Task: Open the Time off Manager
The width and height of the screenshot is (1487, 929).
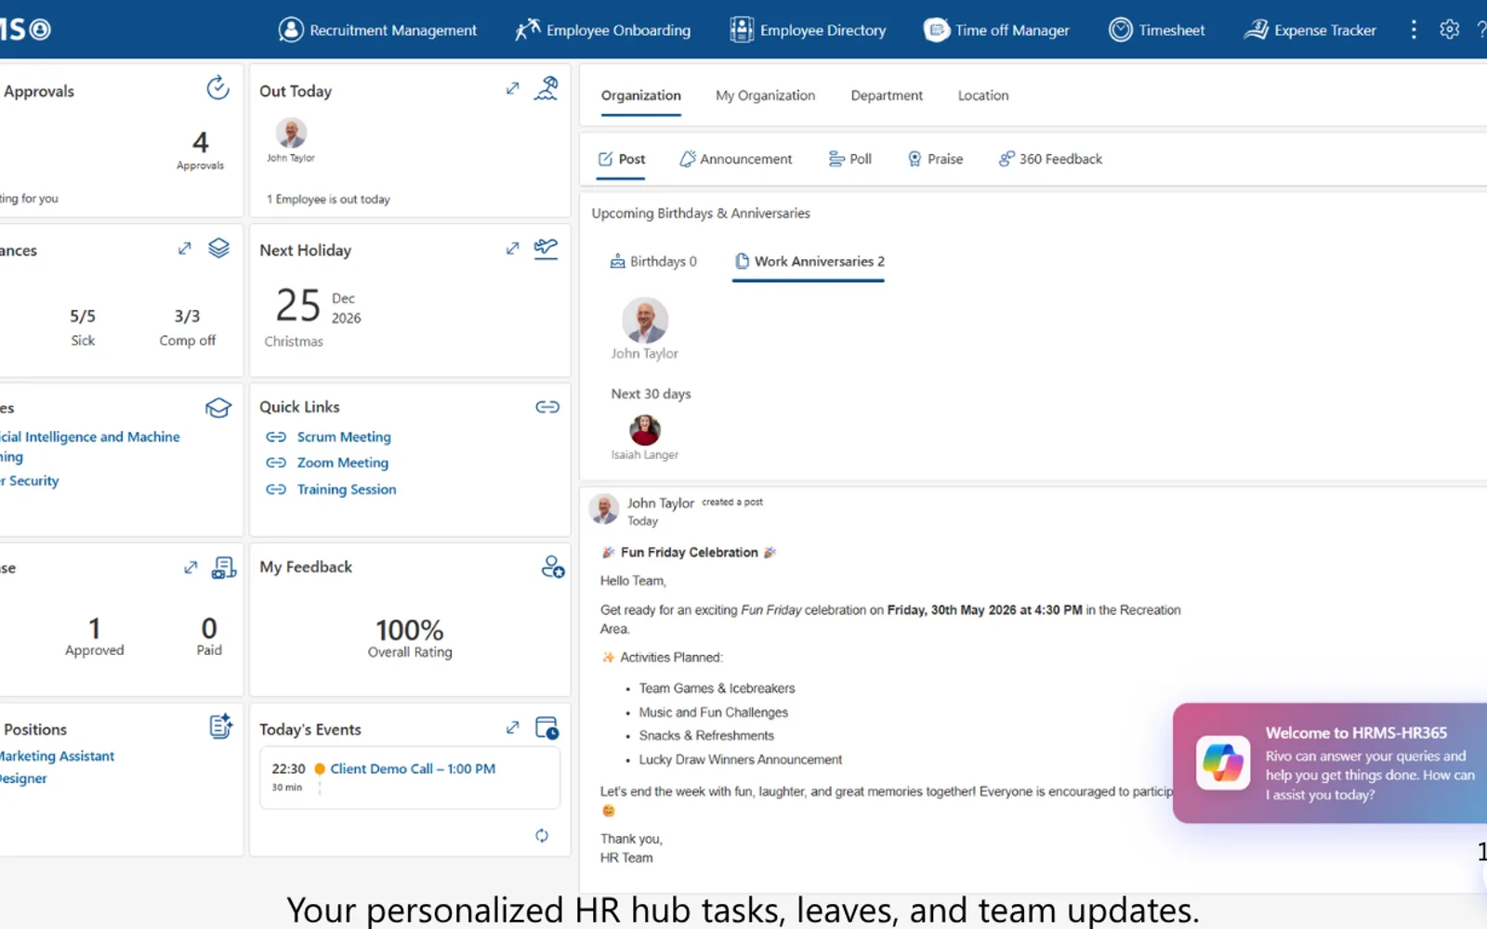Action: (x=996, y=30)
